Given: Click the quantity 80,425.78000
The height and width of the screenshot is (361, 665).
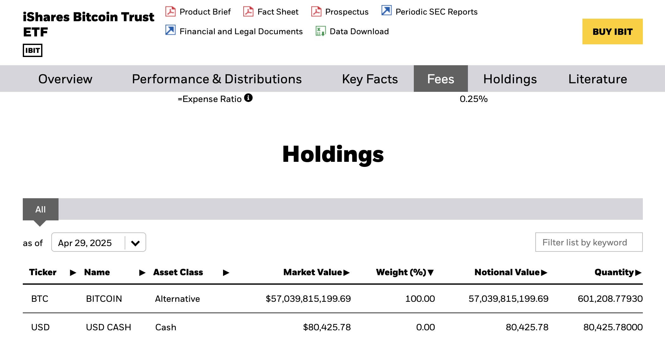Looking at the screenshot, I should 613,327.
